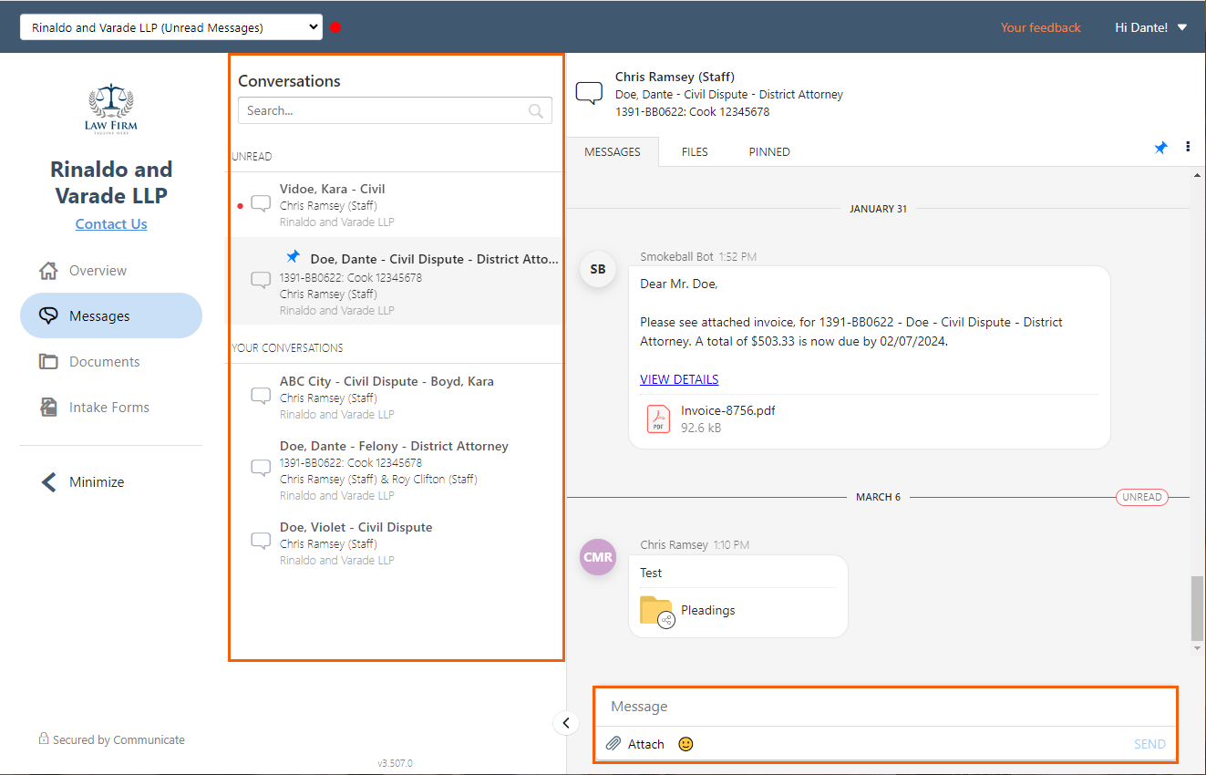
Task: Click the Attach paperclip icon
Action: pyautogui.click(x=613, y=743)
